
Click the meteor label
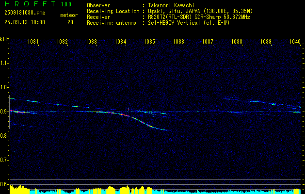coord(69,15)
